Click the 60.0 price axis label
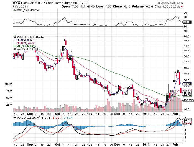This screenshot has width=194, height=147. [187, 57]
